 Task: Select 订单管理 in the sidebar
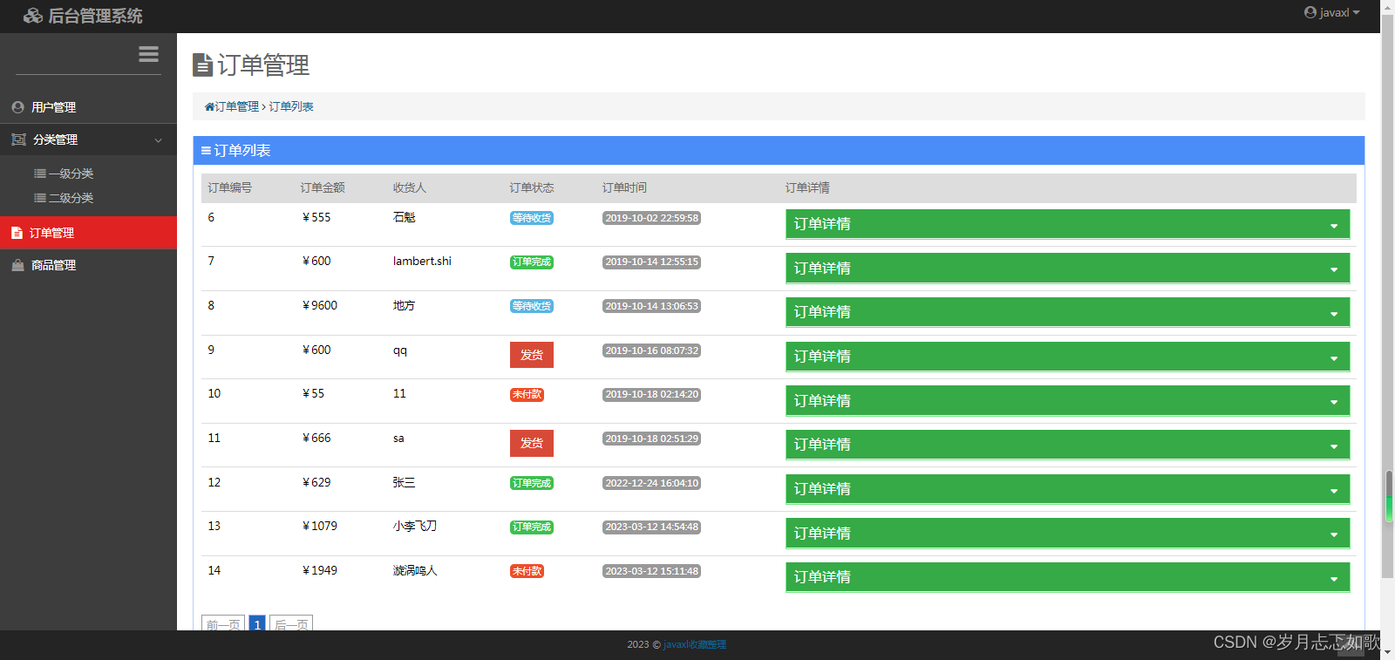coord(88,233)
